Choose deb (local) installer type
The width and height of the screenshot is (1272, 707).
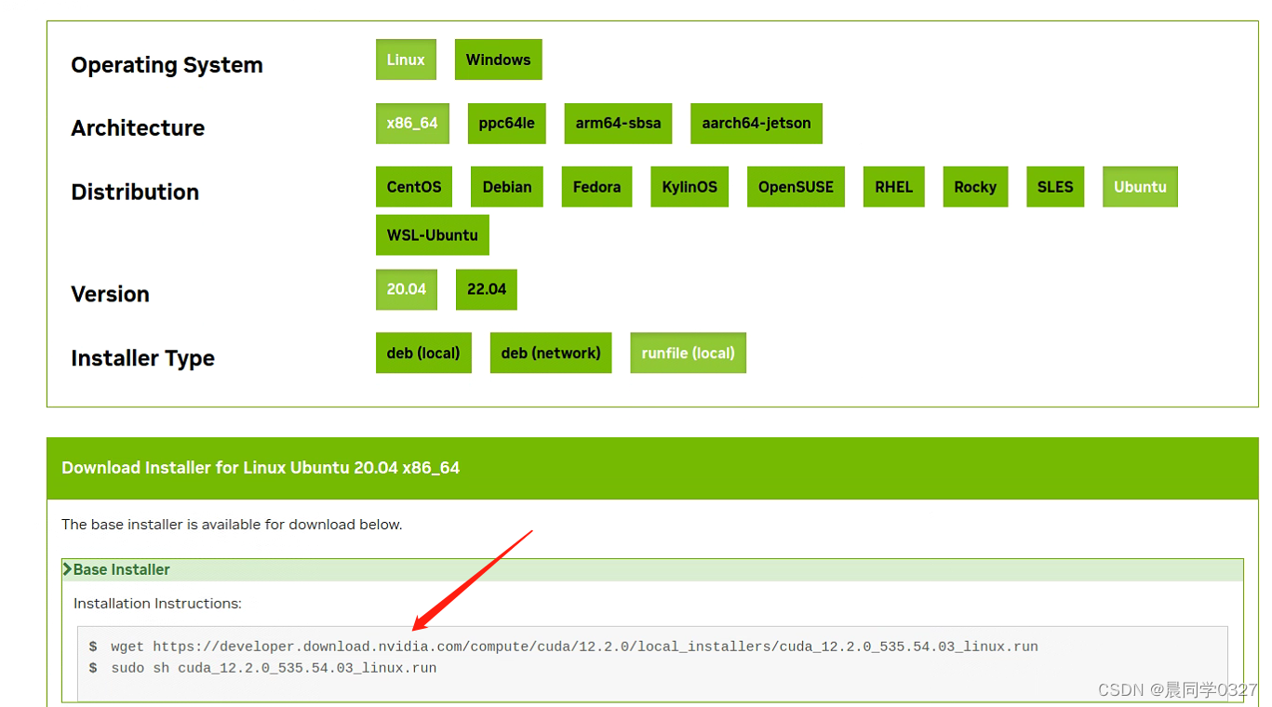(x=423, y=353)
